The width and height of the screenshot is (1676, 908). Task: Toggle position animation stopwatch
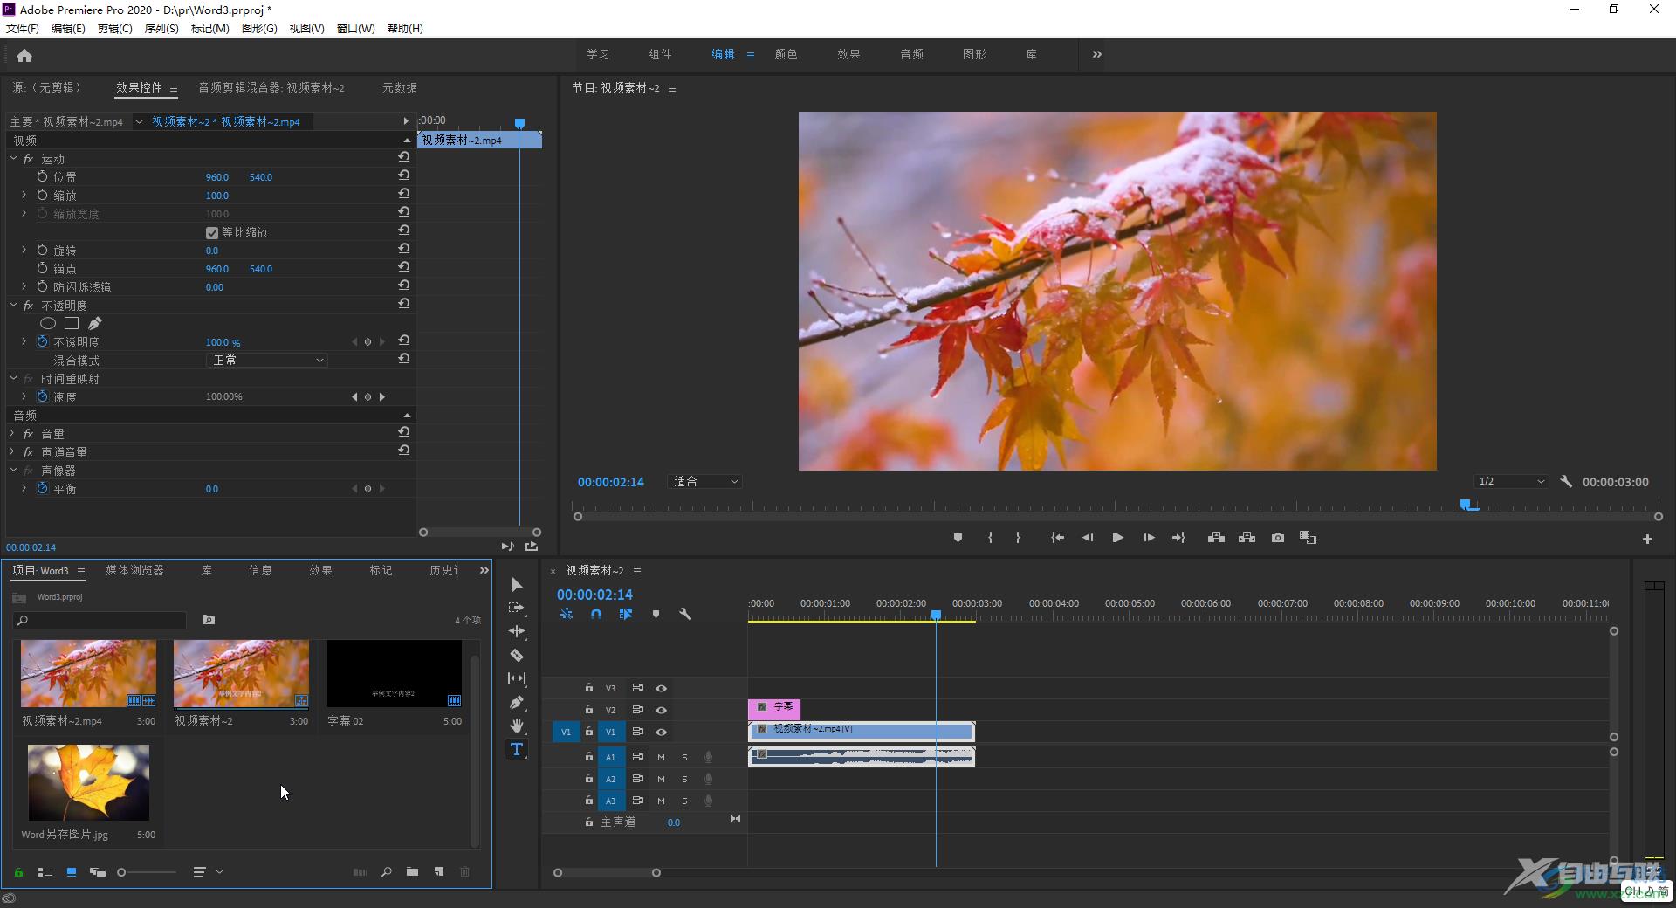click(x=42, y=176)
